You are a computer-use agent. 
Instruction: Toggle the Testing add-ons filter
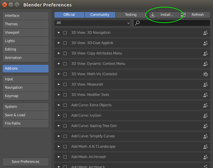(131, 15)
